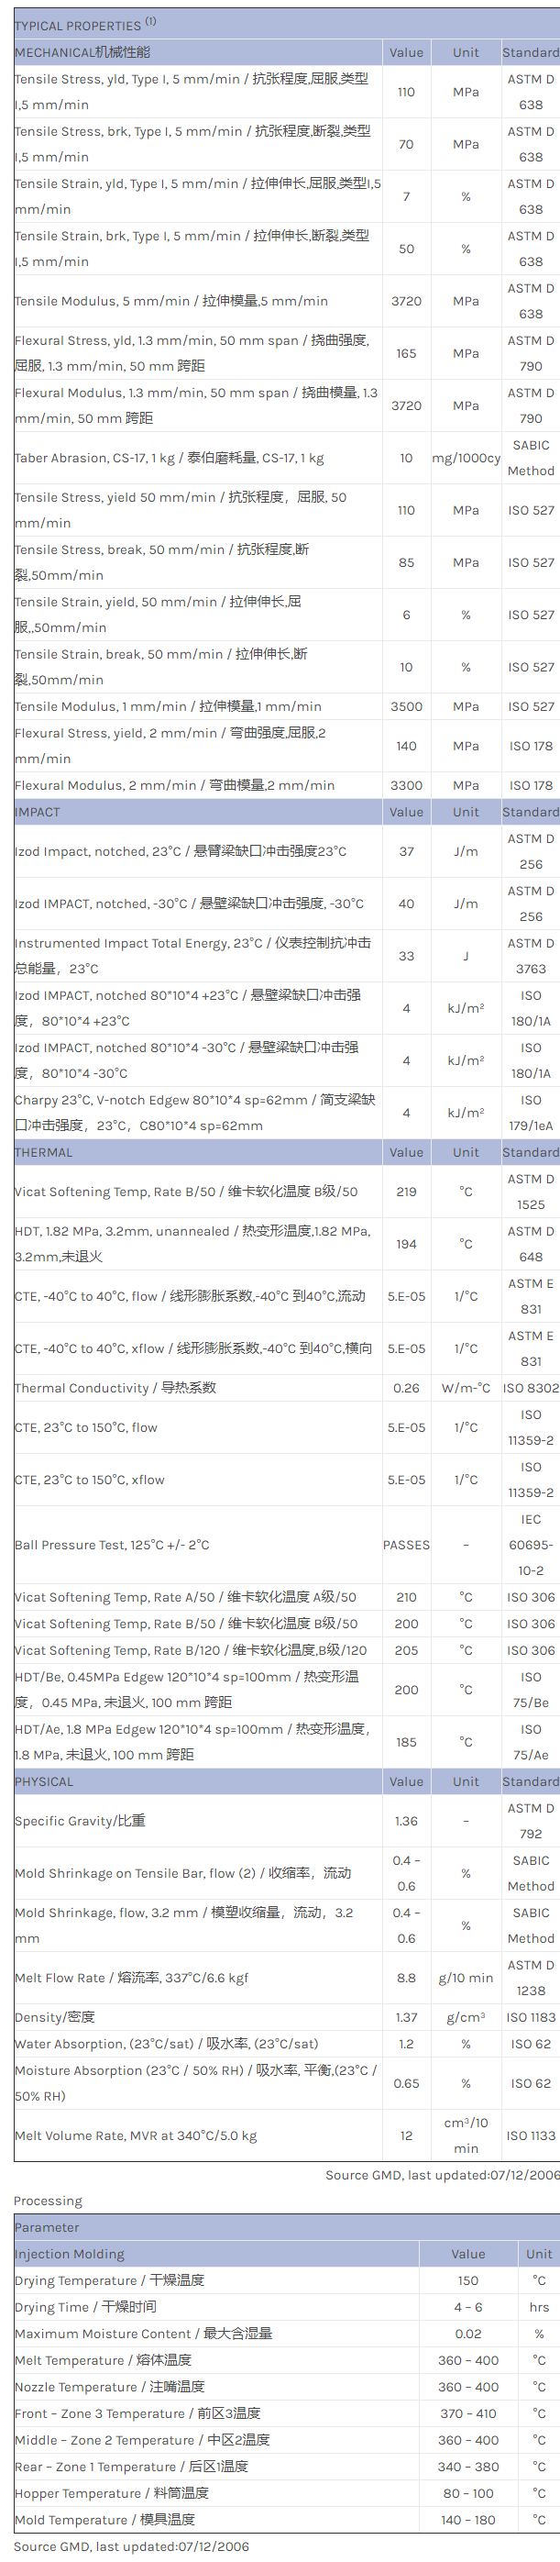Click the Specific Gravity row label
560x2562 pixels.
[80, 1821]
